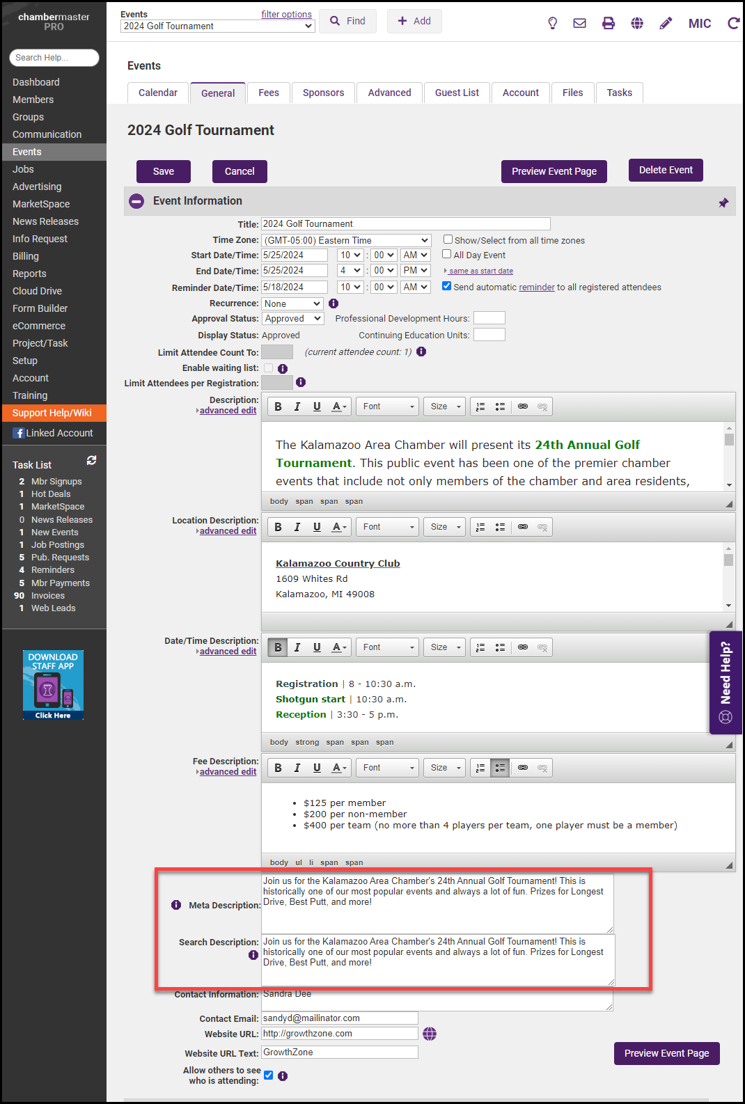The width and height of the screenshot is (745, 1104).
Task: Click info icon beside Limit Attendees per Registration
Action: coord(301,382)
